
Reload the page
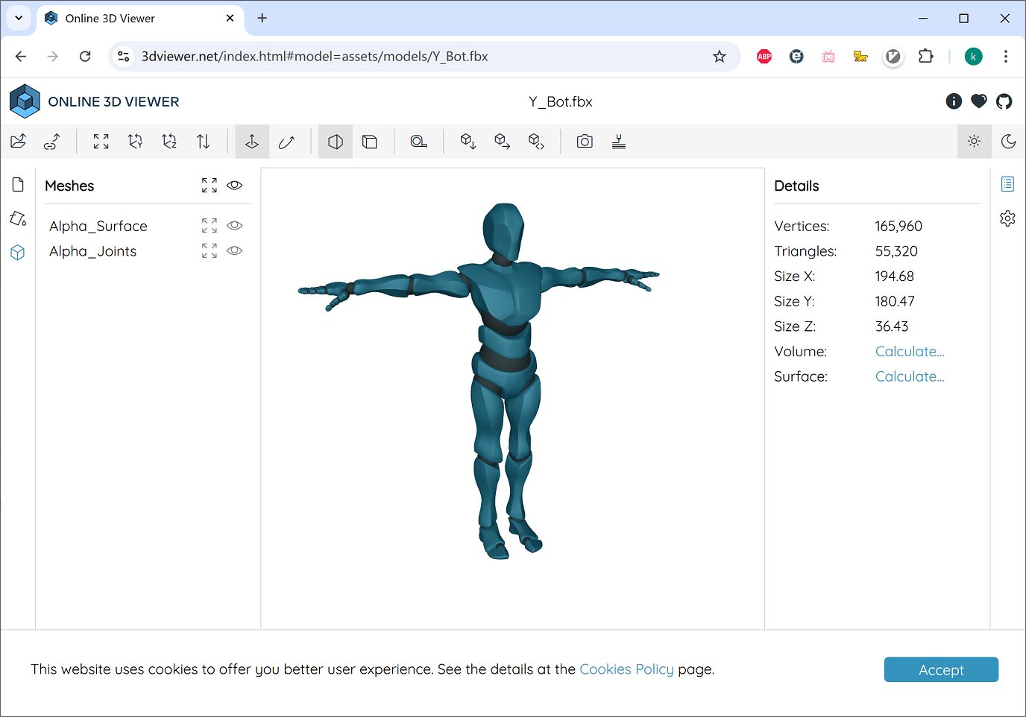click(85, 57)
